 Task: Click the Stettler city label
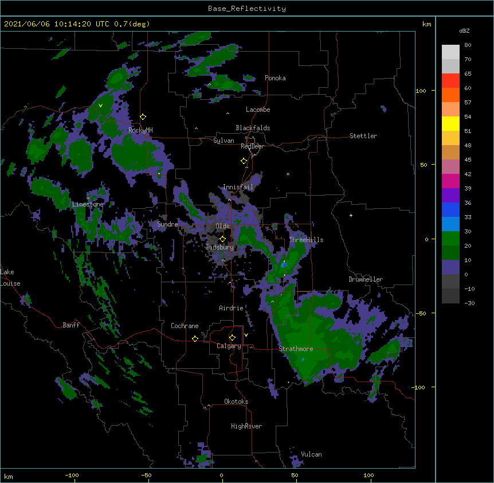pyautogui.click(x=363, y=136)
